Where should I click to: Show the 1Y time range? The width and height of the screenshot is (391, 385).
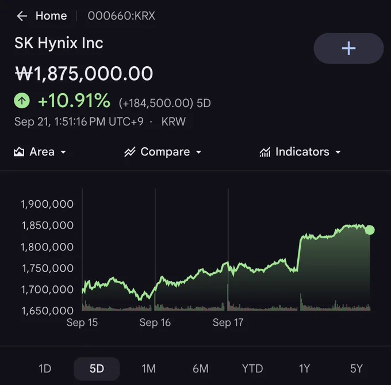click(304, 368)
